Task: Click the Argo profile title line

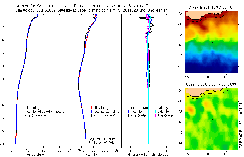Action: pyautogui.click(x=82, y=6)
